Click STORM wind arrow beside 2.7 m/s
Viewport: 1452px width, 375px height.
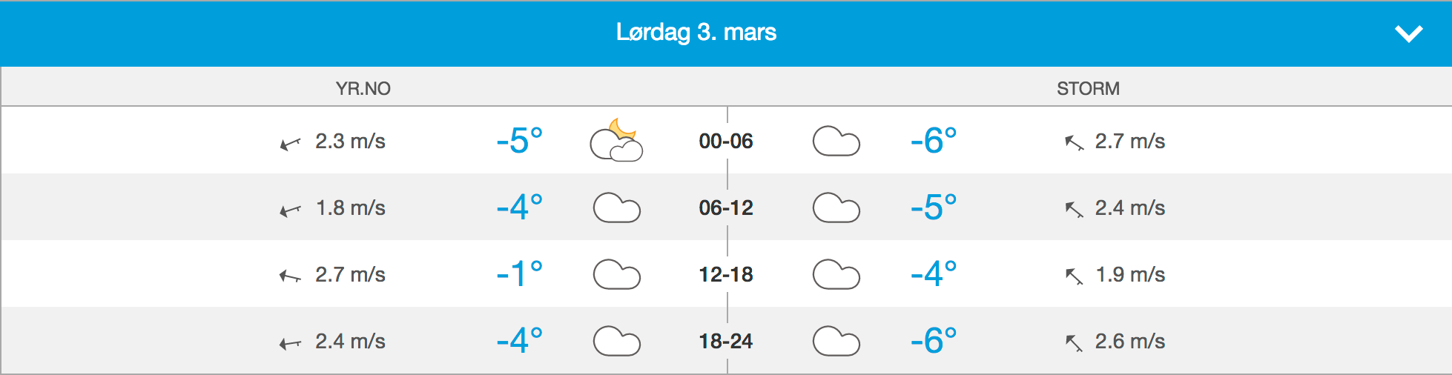point(1074,142)
